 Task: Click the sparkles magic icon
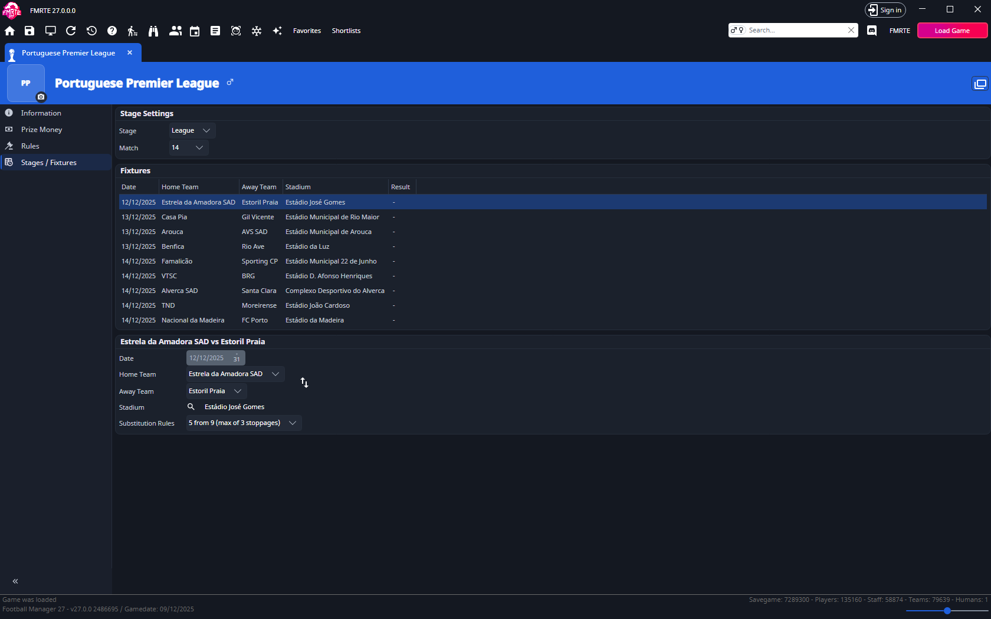tap(277, 31)
